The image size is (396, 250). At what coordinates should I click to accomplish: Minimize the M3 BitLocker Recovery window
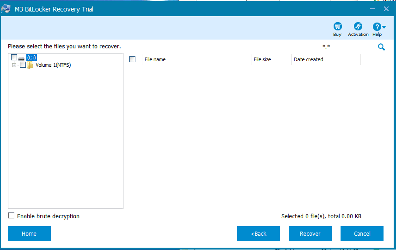[372, 9]
